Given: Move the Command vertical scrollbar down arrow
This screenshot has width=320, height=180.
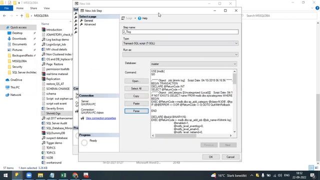Looking at the screenshot, I should pos(234,131).
